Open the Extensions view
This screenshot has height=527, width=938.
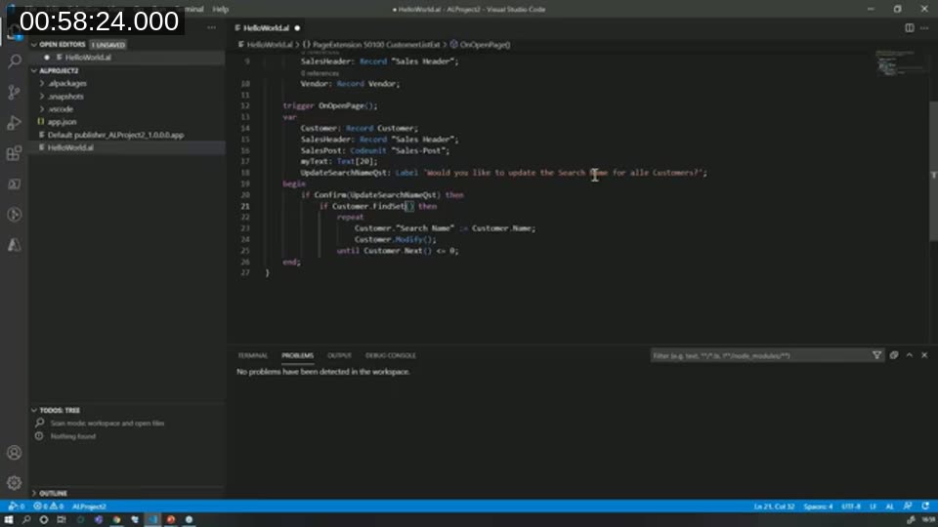pyautogui.click(x=15, y=153)
